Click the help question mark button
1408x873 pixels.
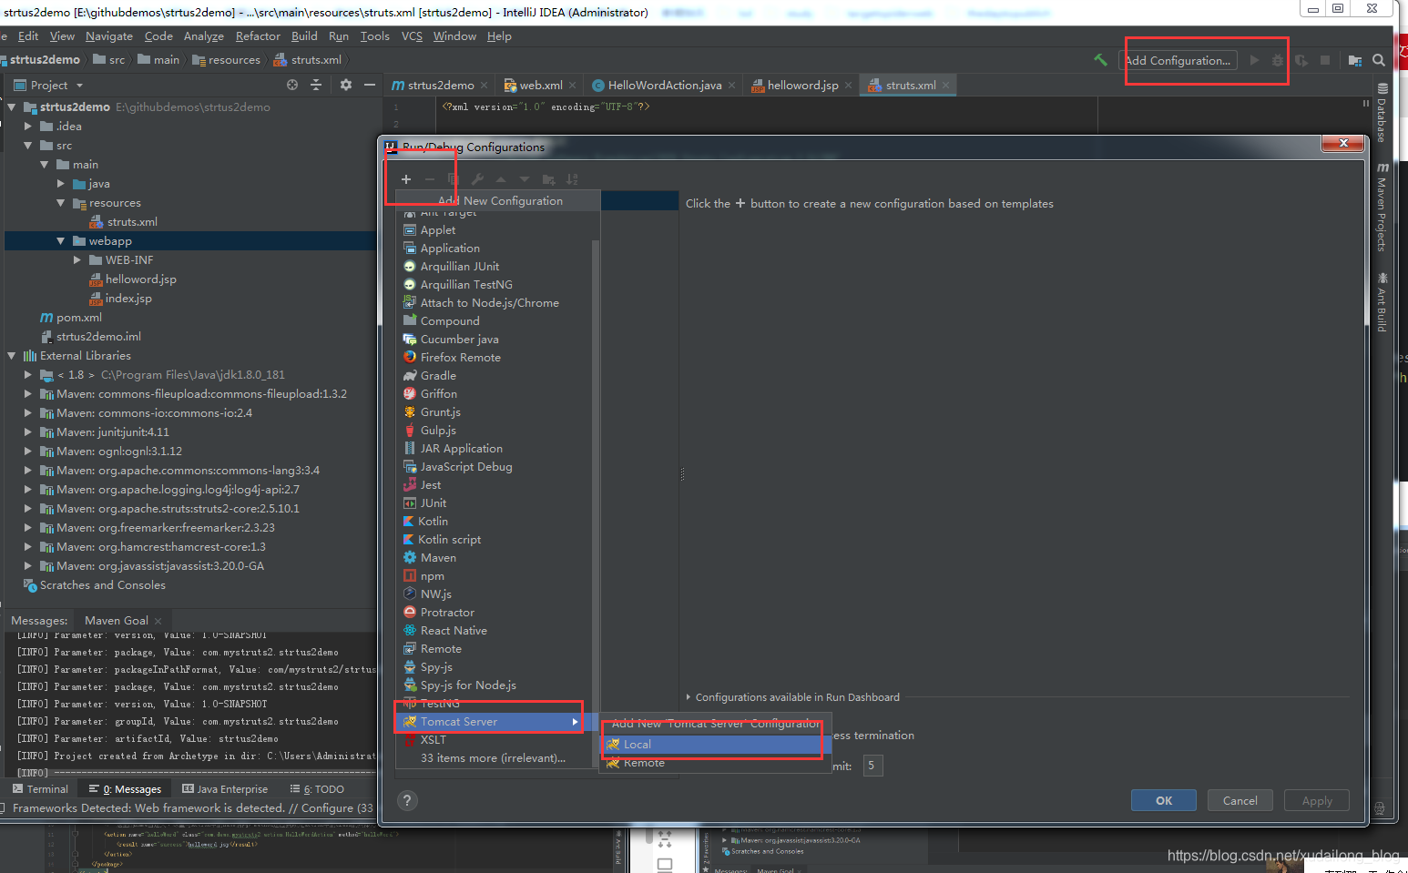(407, 800)
